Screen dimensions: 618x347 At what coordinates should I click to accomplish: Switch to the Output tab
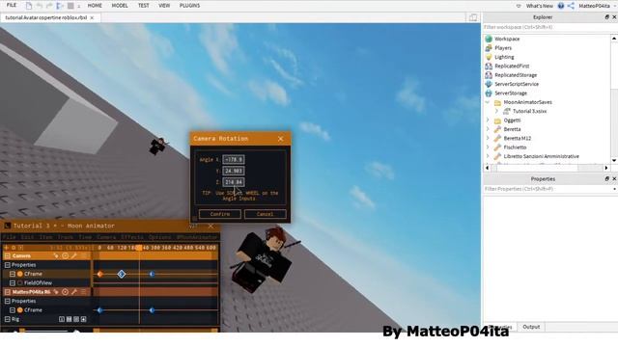point(531,327)
